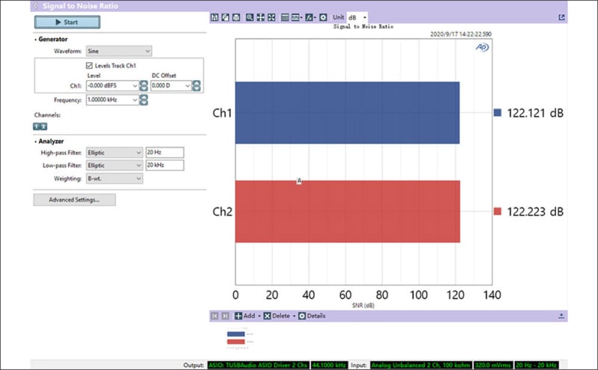
Task: Expand the Add dropdown arrow
Action: 259,316
